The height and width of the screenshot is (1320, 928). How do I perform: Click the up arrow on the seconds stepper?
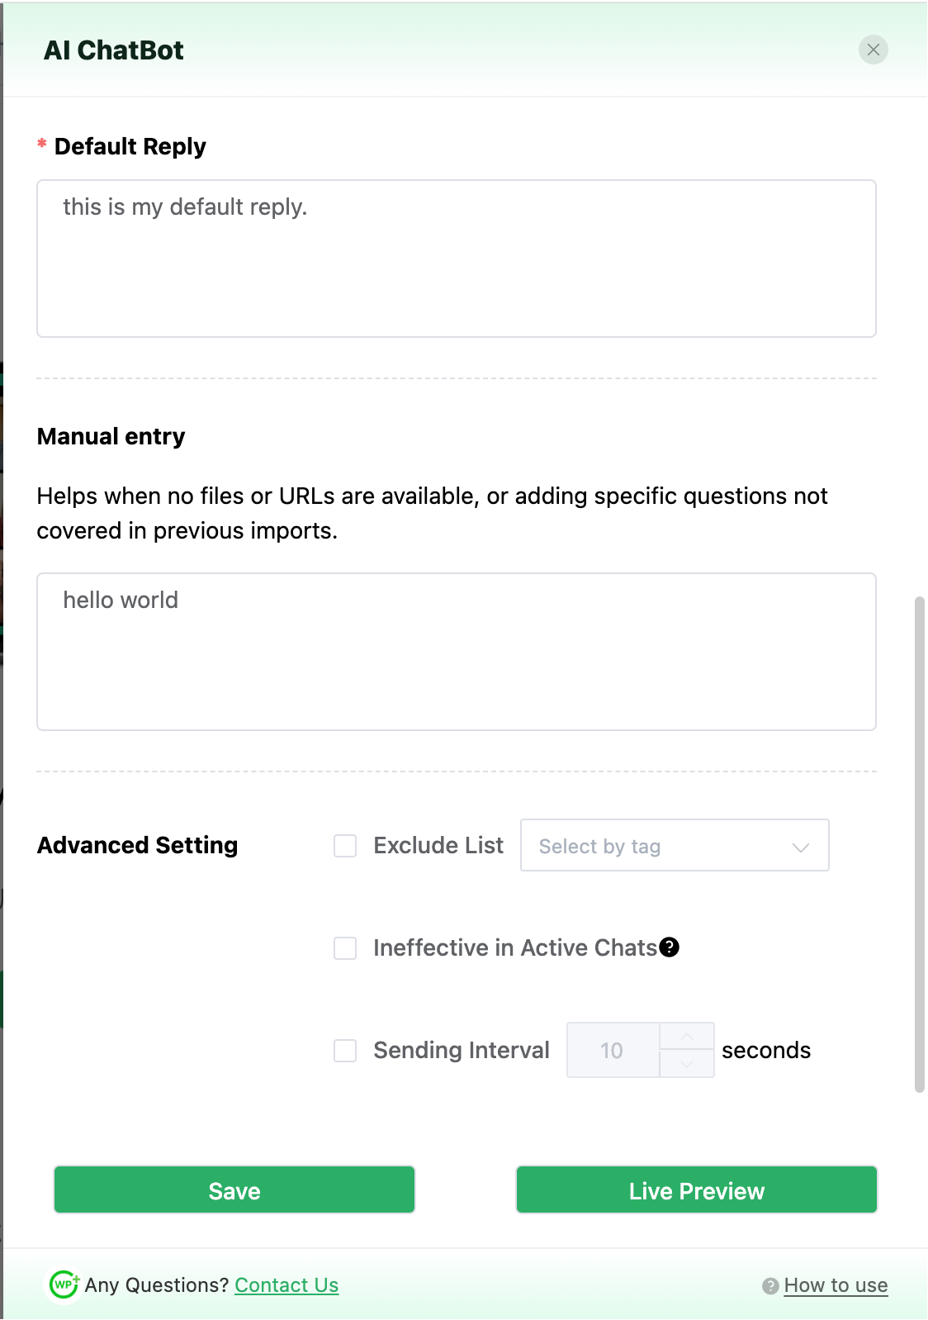685,1037
